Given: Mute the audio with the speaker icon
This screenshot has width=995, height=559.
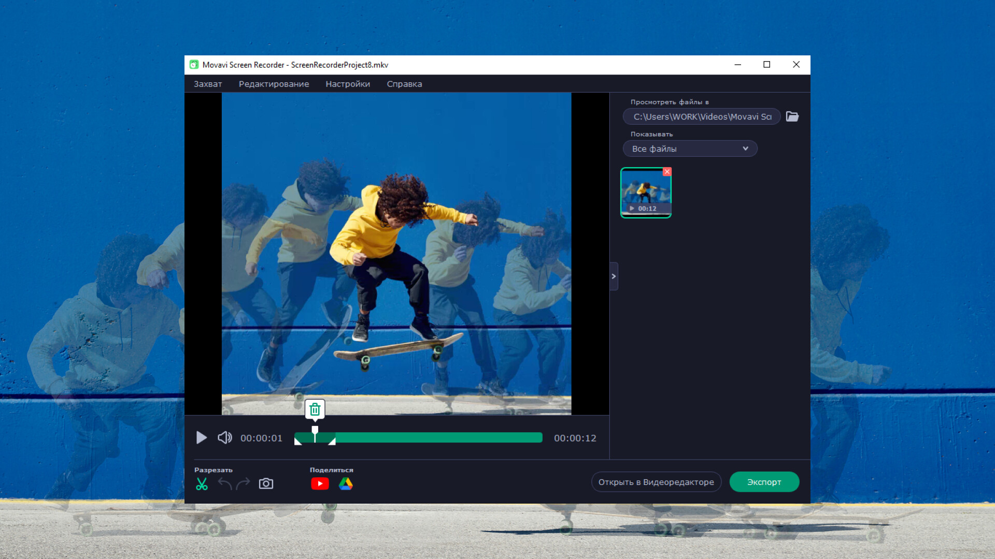Looking at the screenshot, I should tap(224, 438).
